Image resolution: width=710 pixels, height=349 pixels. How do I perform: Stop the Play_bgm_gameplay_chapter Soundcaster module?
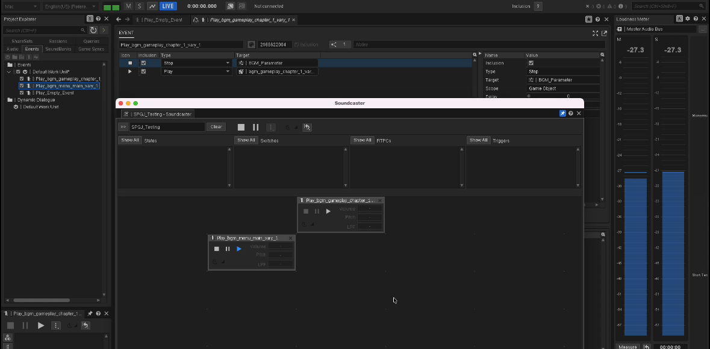pyautogui.click(x=306, y=211)
